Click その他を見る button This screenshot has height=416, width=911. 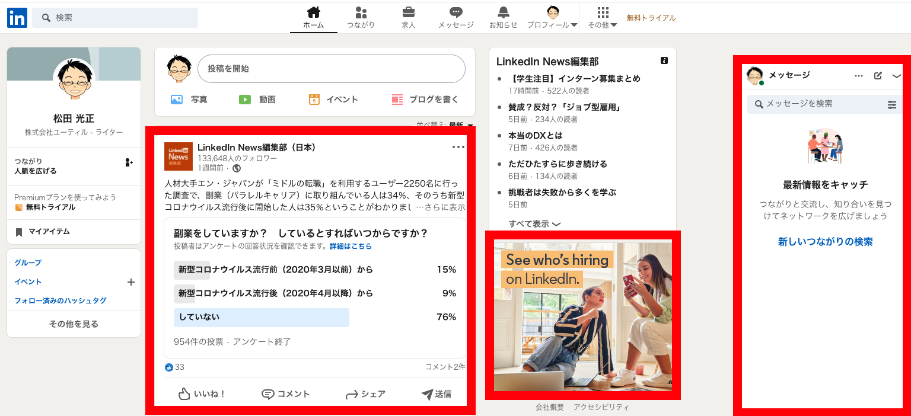pyautogui.click(x=74, y=324)
